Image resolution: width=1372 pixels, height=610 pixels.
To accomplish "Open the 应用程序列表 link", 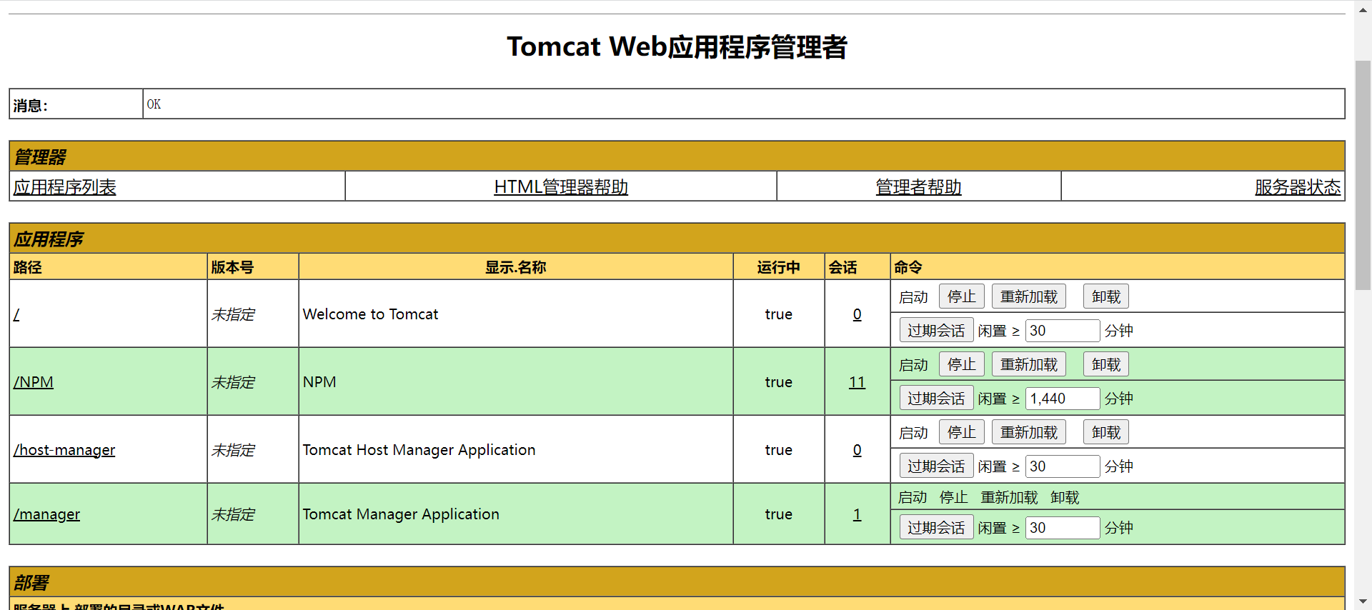I will click(x=64, y=187).
